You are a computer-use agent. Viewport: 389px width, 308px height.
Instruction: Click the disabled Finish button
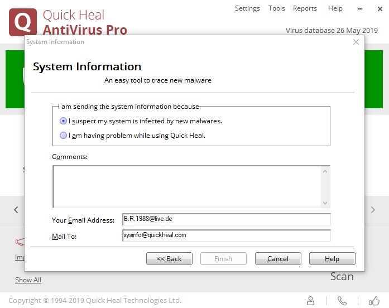point(223,259)
